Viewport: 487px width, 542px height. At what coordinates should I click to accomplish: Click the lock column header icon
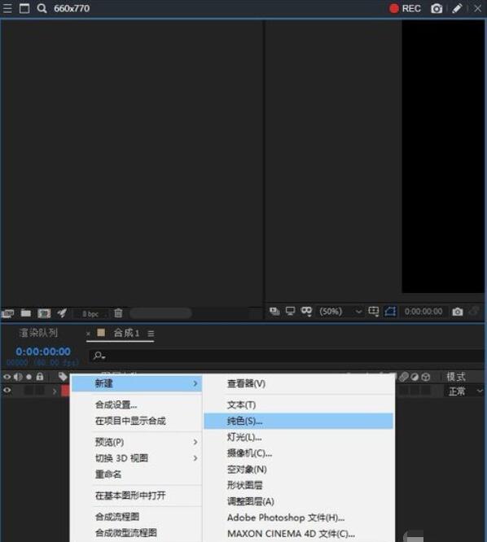[x=40, y=377]
